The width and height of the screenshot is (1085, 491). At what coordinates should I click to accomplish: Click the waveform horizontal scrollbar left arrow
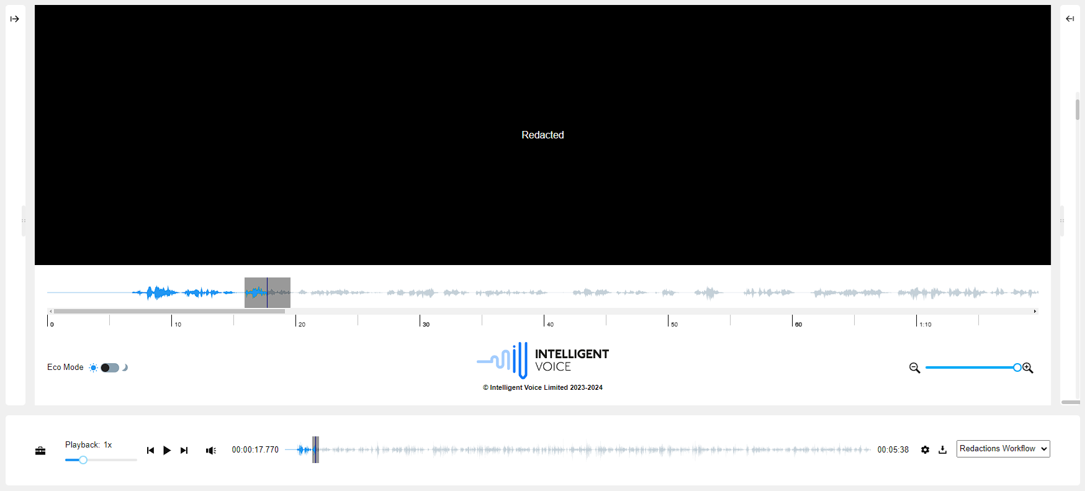[51, 311]
